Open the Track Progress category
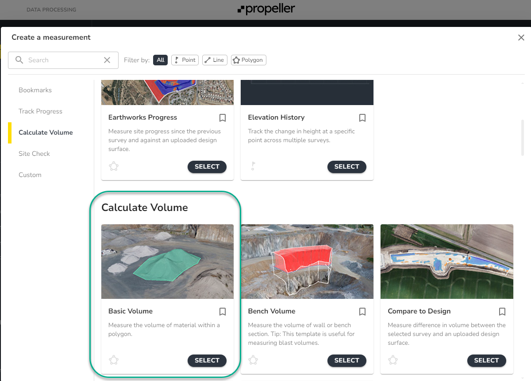This screenshot has width=531, height=381. (x=40, y=111)
